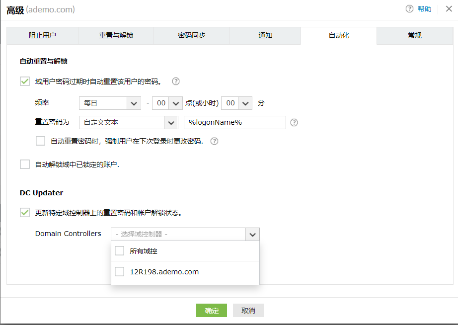Toggle auto reset expired password checkbox
The width and height of the screenshot is (458, 325).
pos(25,81)
